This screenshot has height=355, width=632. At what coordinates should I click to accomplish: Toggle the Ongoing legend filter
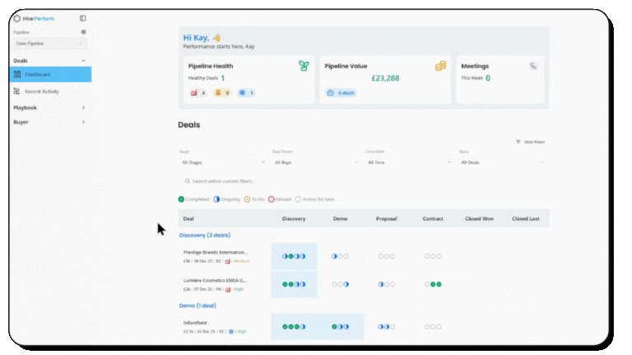point(226,199)
